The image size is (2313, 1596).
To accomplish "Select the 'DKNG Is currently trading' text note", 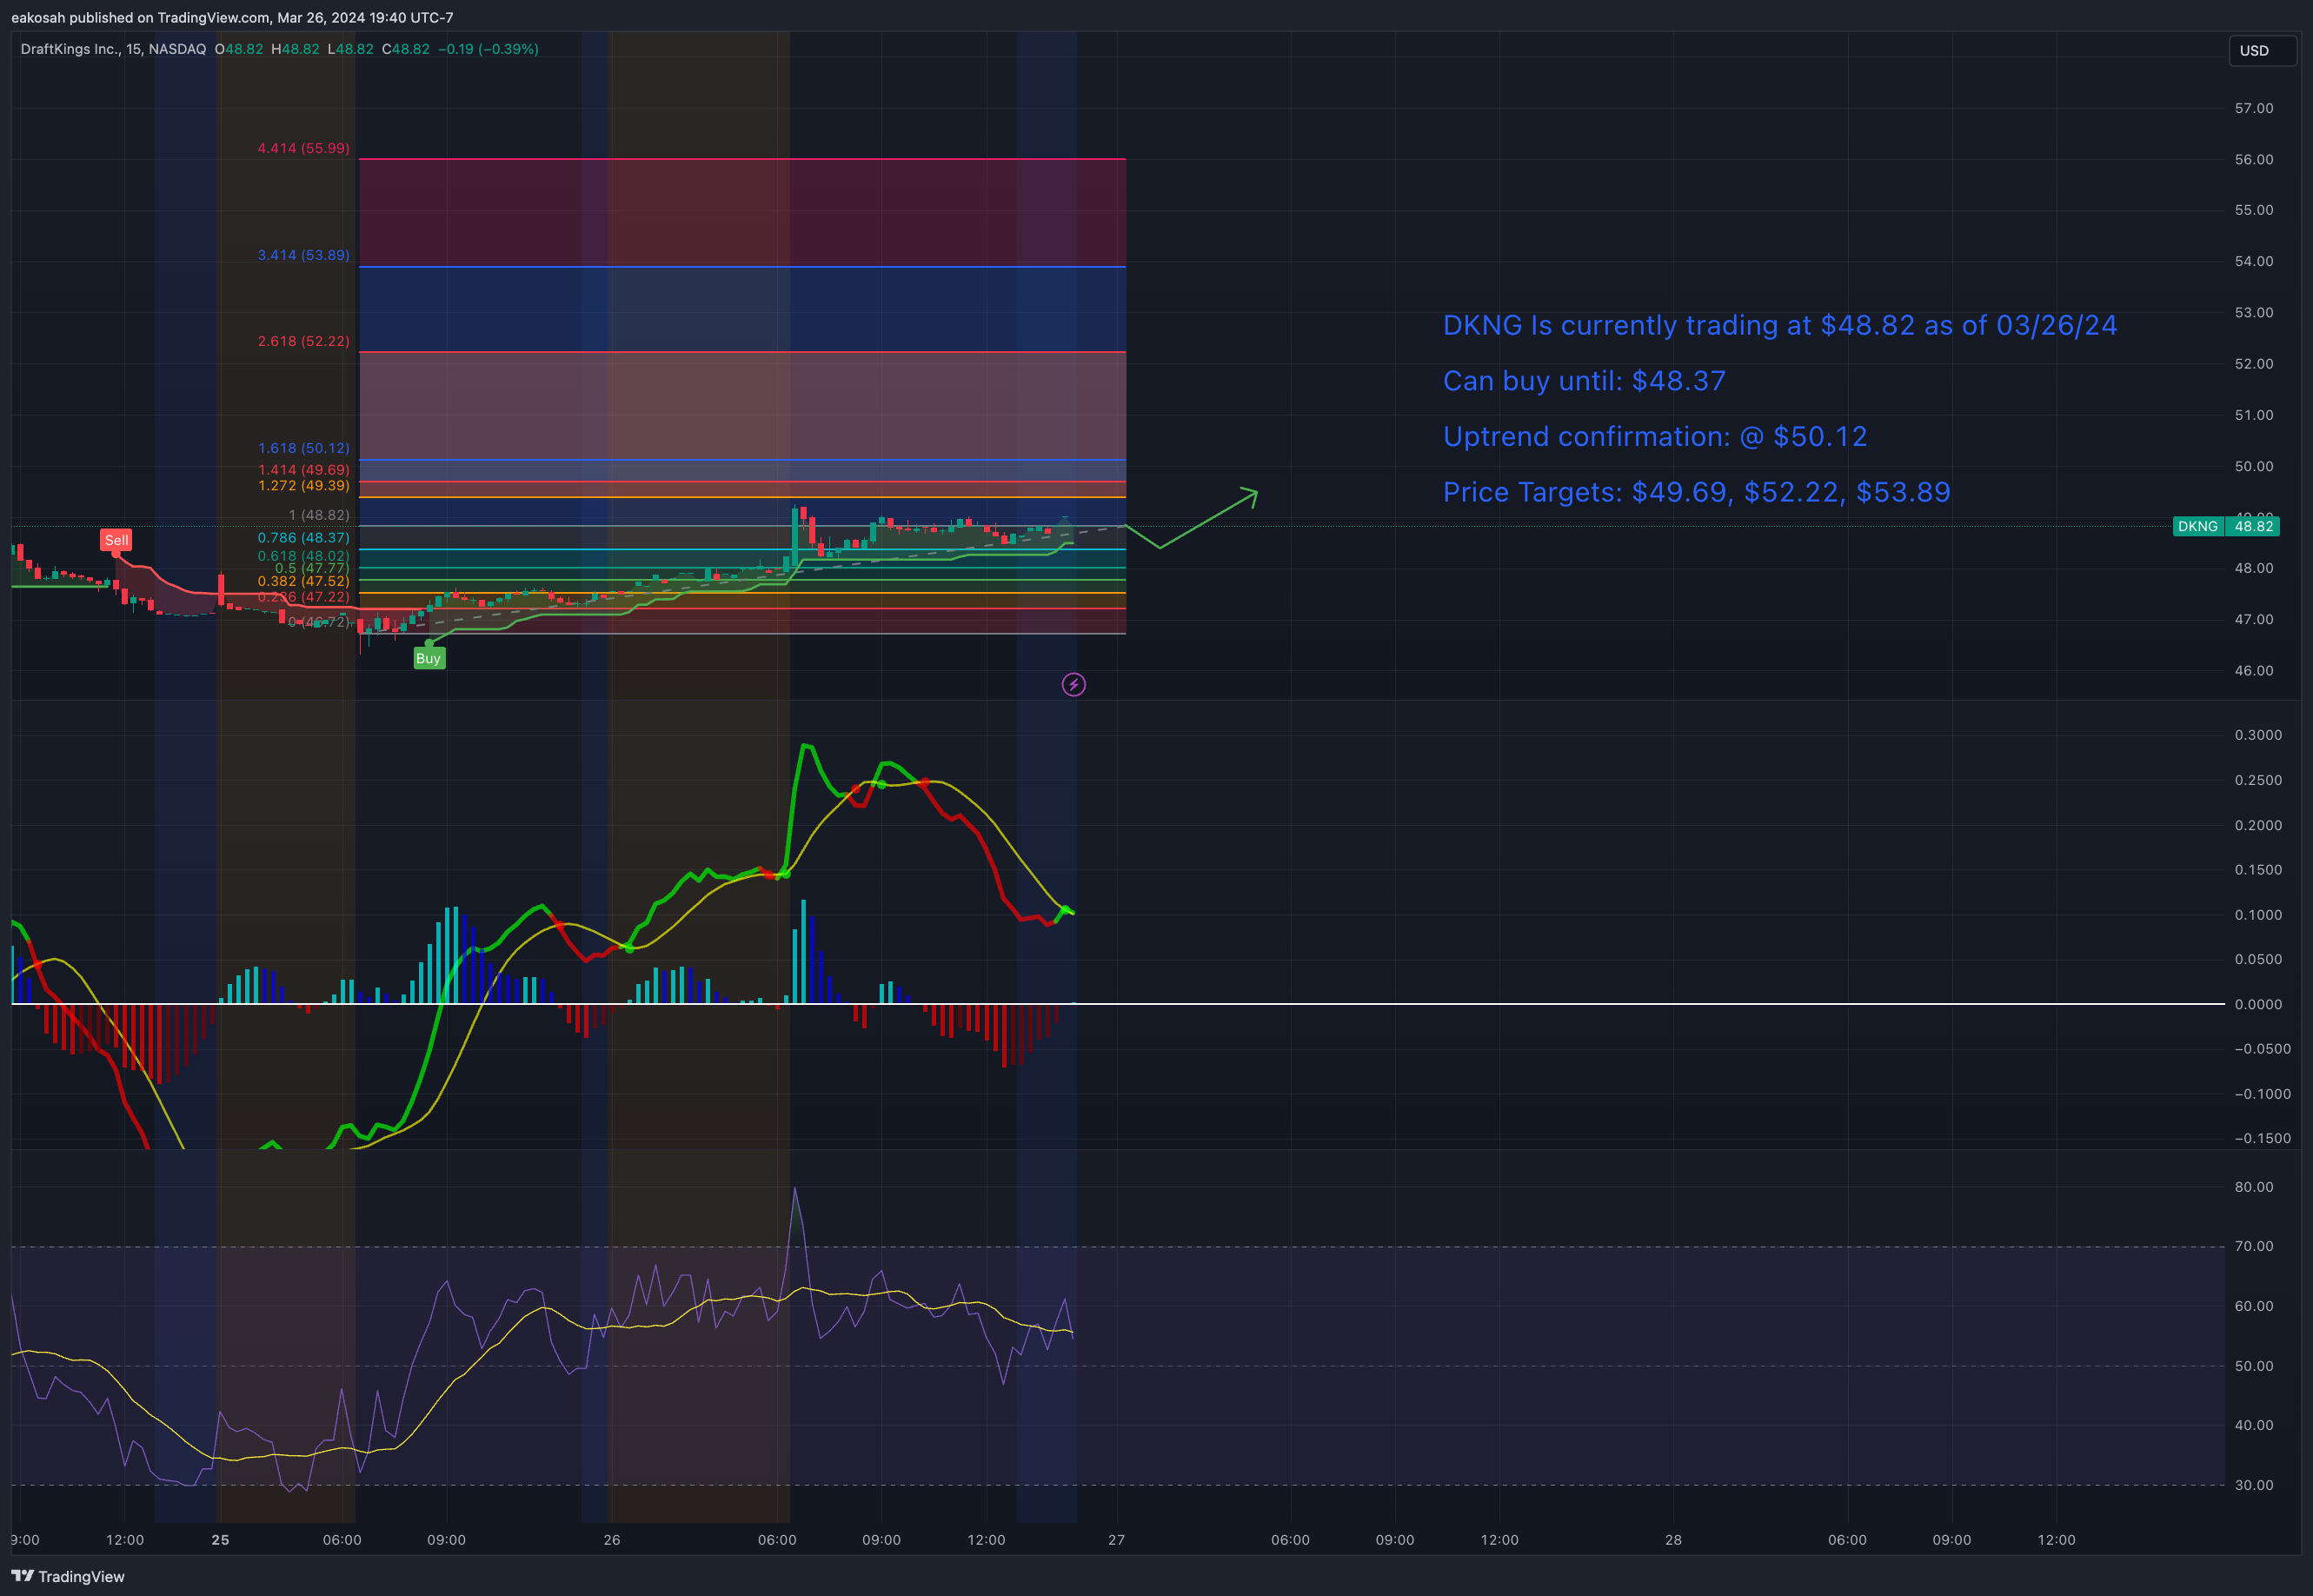I will 1780,325.
